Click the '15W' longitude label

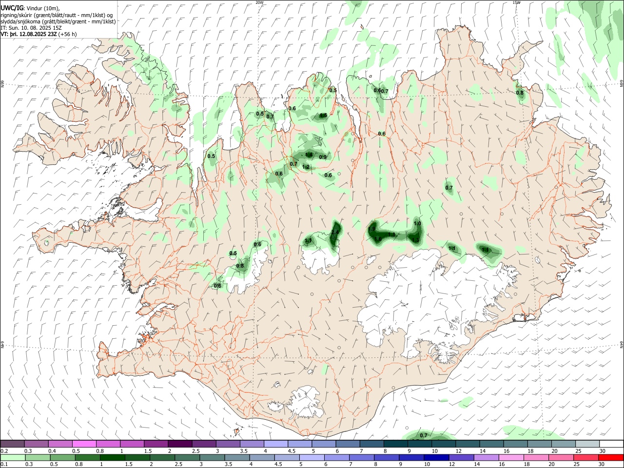point(516,2)
